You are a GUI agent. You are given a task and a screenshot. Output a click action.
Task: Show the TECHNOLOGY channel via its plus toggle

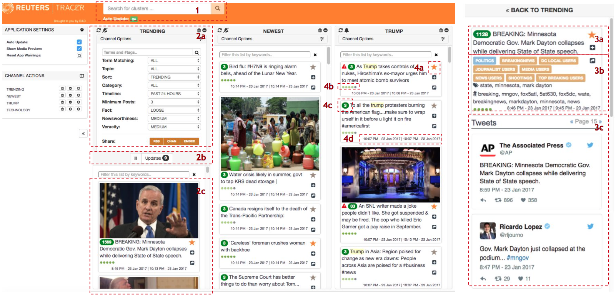pos(70,109)
